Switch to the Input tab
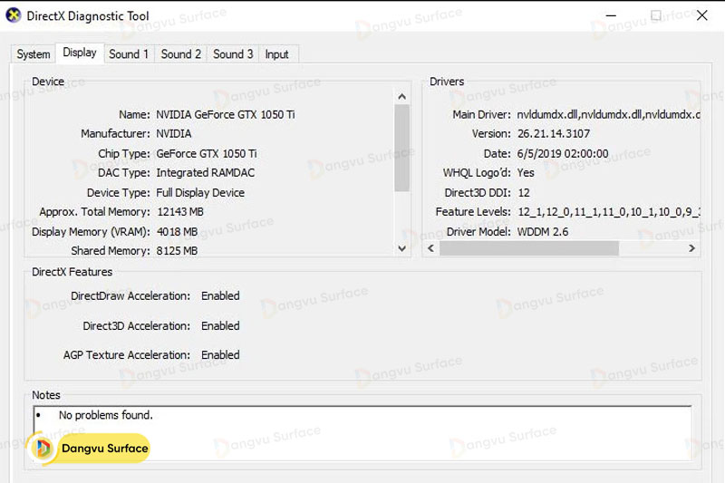Screen dimensions: 725x483 point(276,54)
